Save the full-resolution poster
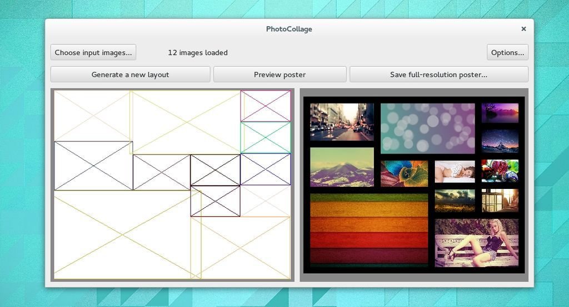Image resolution: width=569 pixels, height=307 pixels. pyautogui.click(x=438, y=74)
